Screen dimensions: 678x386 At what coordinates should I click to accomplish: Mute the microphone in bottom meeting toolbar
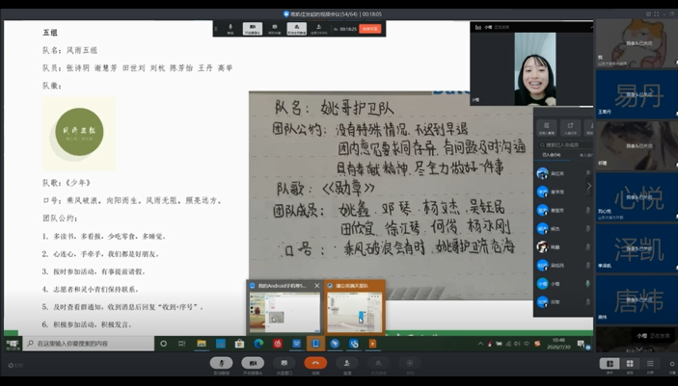coord(223,364)
